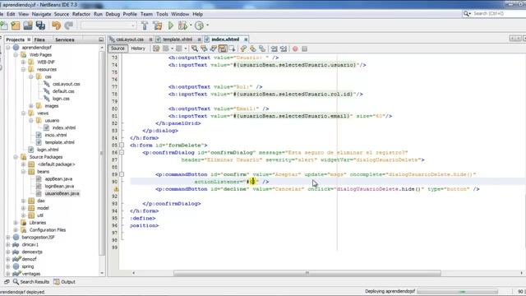The image size is (526, 296).
Task: Click the Shift Line Right icon
Action: coord(284,49)
